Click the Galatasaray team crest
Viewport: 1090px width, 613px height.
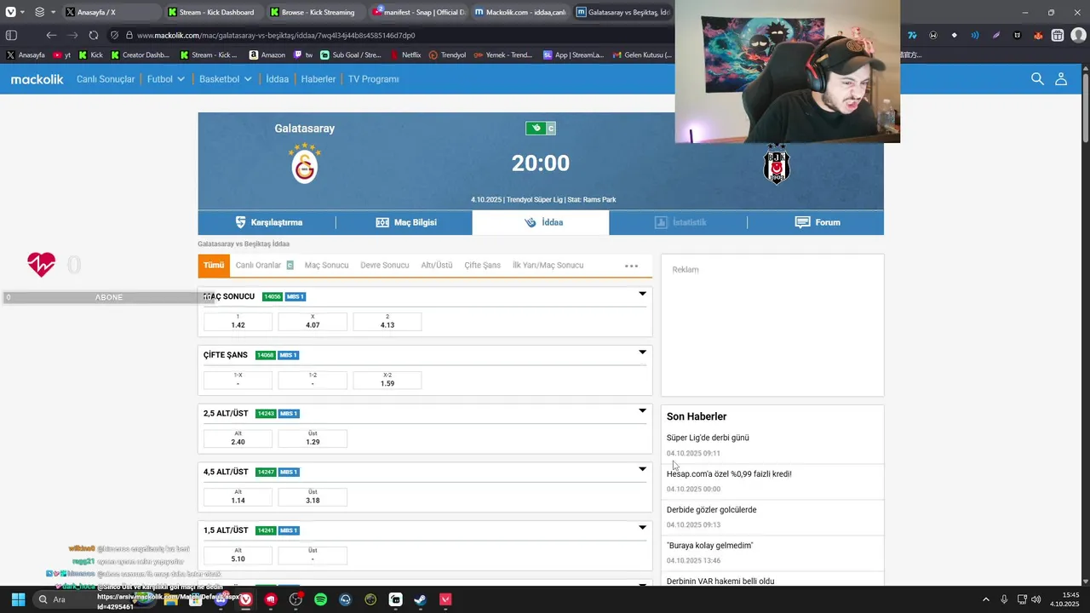coord(304,163)
